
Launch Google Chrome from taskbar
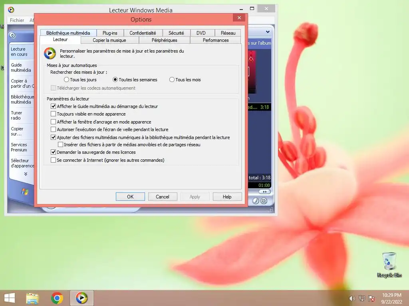pos(57,298)
